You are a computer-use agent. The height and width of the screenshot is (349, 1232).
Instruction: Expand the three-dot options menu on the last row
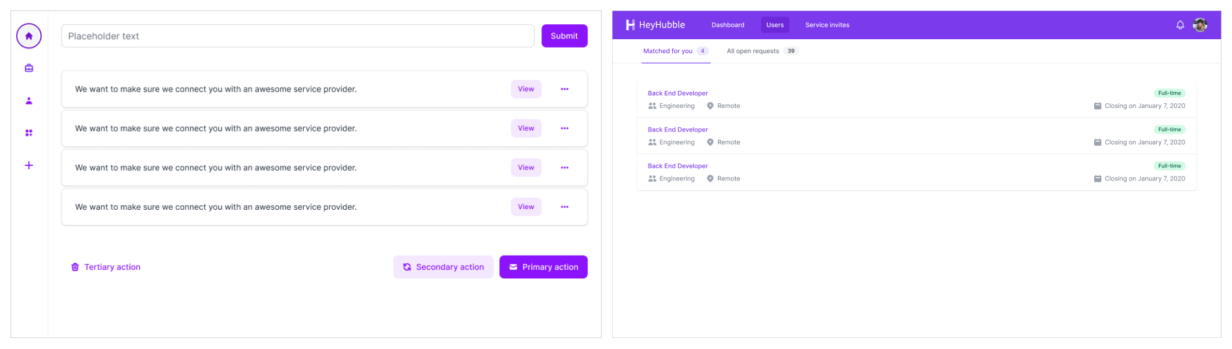(x=564, y=207)
